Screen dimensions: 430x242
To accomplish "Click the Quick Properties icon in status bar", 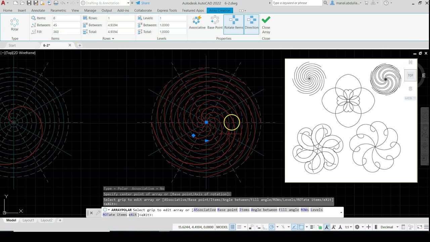I will click(403, 227).
